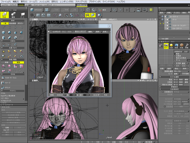Open the 光源 (Light) palette icon
The width and height of the screenshot is (190, 143).
click(x=171, y=46)
